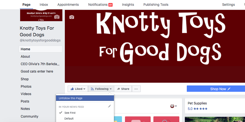Open the post-as profile avatar dropdown
245x122 pixels.
(174, 106)
